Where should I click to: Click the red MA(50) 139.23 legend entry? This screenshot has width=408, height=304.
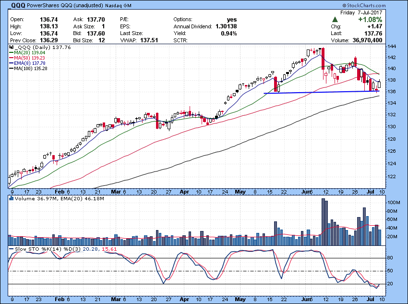[27, 58]
